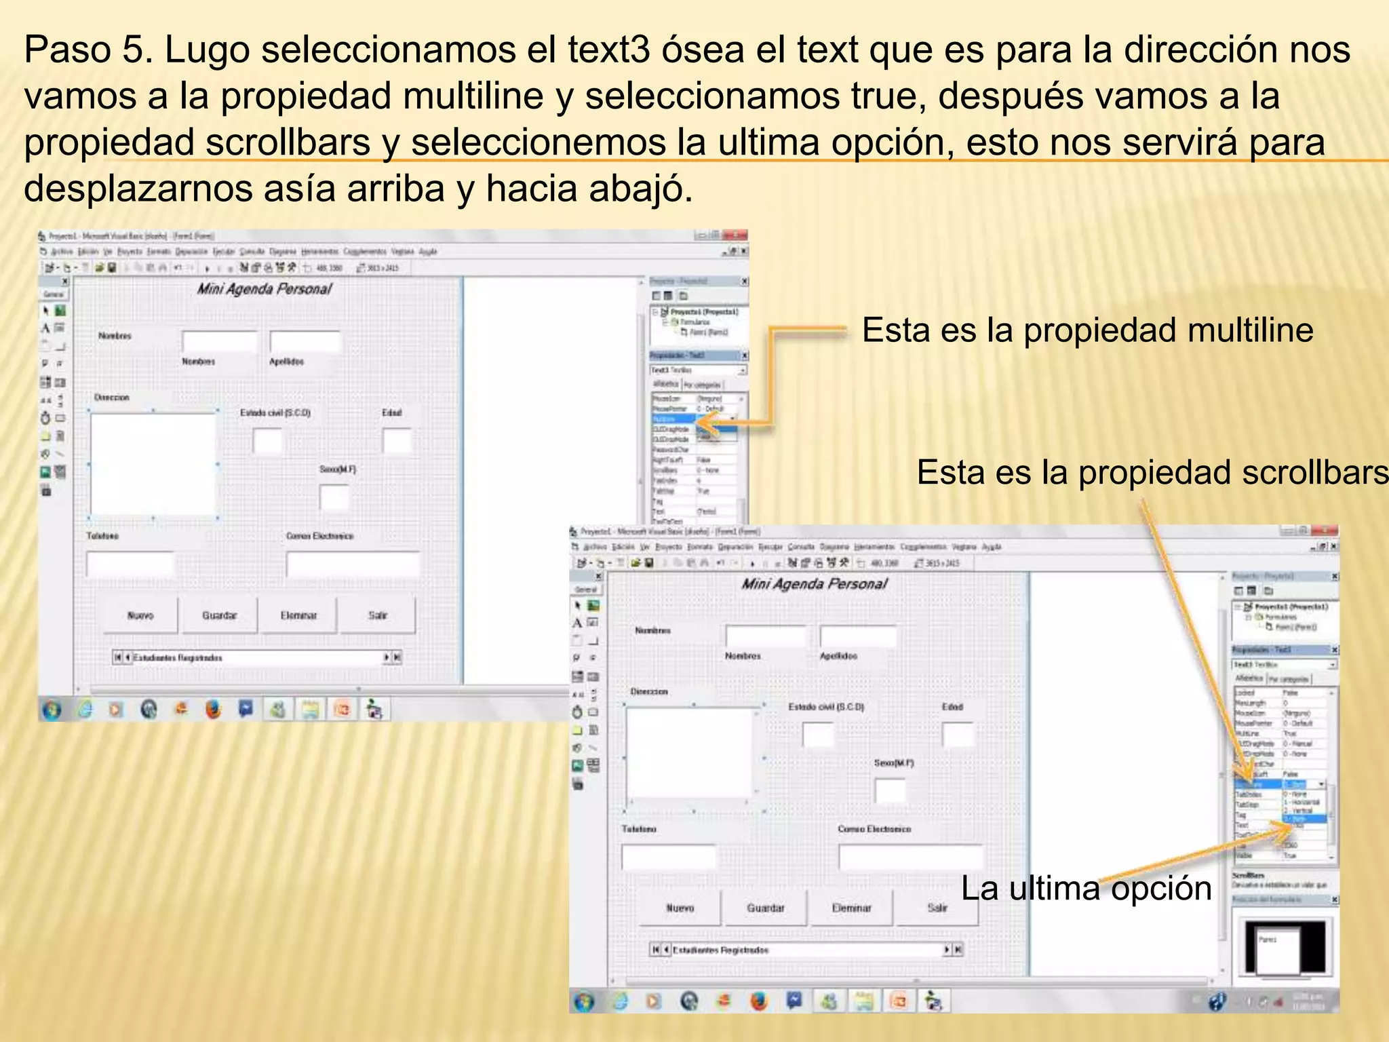
Task: Select the Pointer tool in lower VB toolbox
Action: pos(577,605)
